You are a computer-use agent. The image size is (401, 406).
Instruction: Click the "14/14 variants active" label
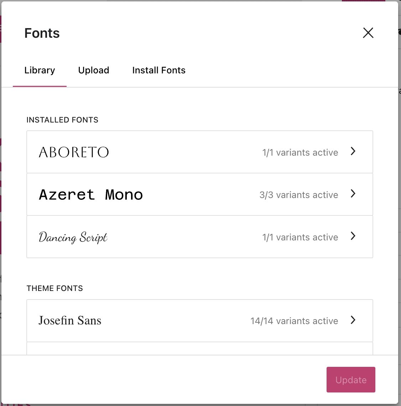click(x=294, y=321)
